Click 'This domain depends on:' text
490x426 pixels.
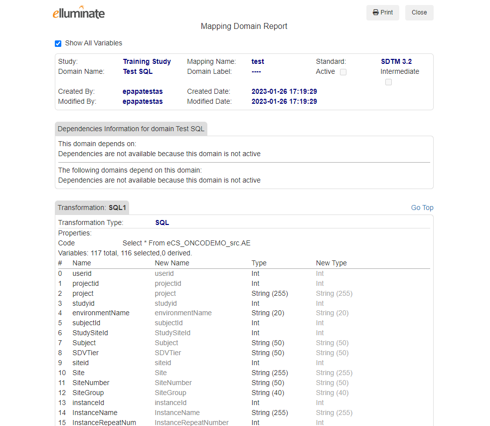[x=97, y=144]
